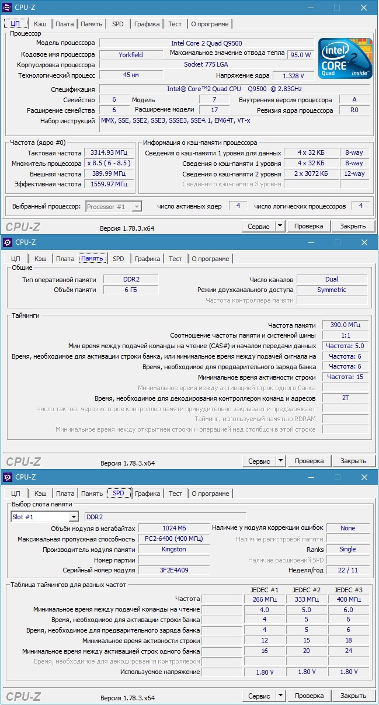Select the Кэш tab in the middle Память window
Screen dimensions: 379x705
(40, 259)
